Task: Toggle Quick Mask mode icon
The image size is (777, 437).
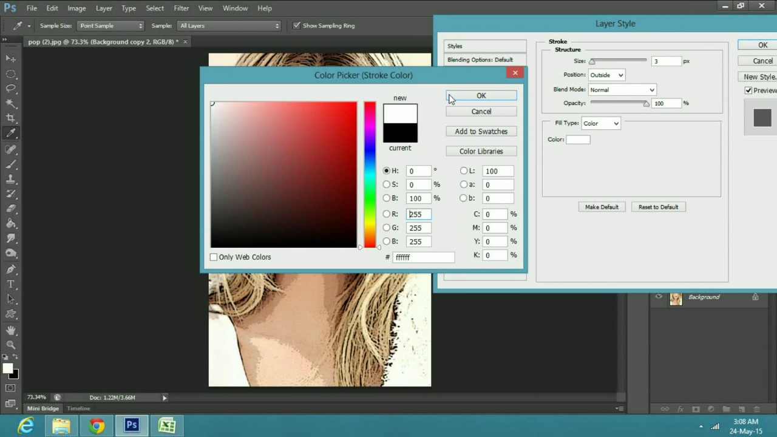Action: click(x=11, y=388)
